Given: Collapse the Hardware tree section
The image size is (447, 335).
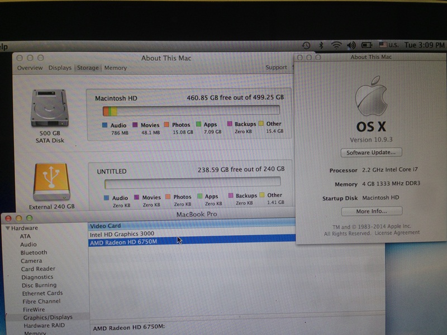Looking at the screenshot, I should pyautogui.click(x=8, y=228).
